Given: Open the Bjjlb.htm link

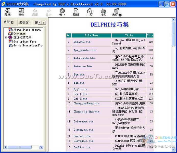Looking at the screenshot, I should (80, 89).
